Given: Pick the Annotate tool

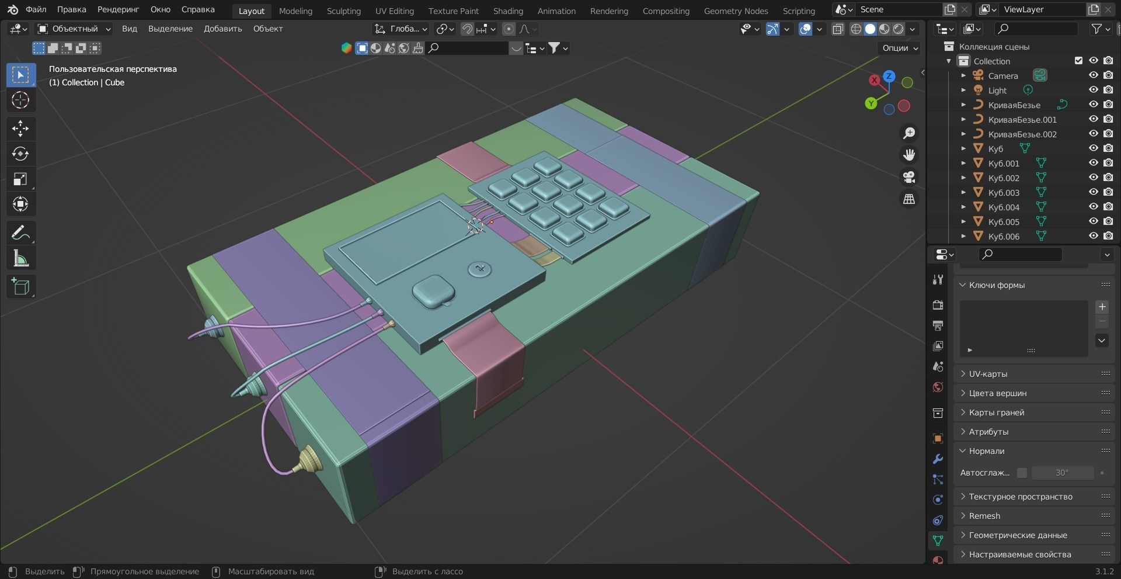Looking at the screenshot, I should pos(20,233).
